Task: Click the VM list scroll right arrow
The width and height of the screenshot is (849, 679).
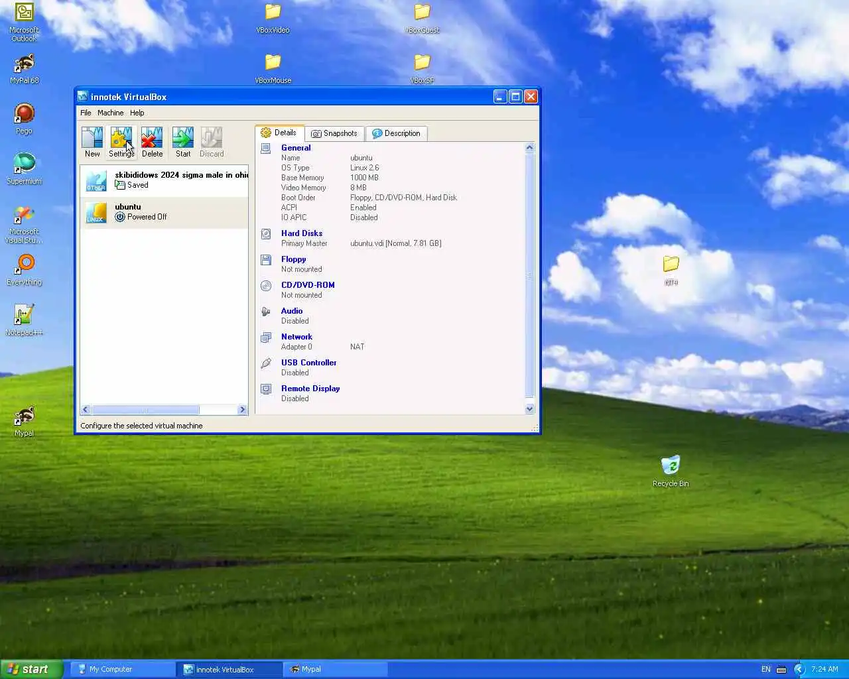Action: click(242, 410)
